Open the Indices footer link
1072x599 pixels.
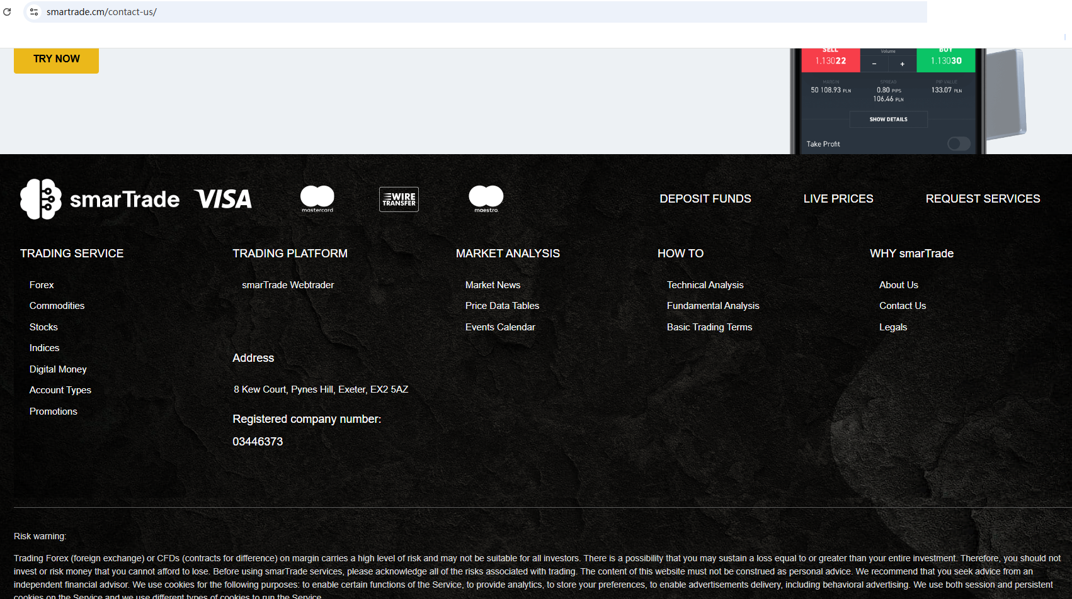(44, 348)
